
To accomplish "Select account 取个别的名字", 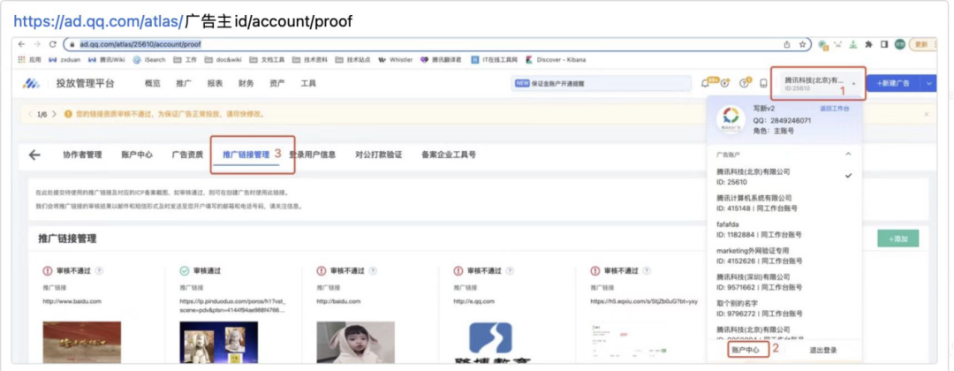I will [x=785, y=307].
